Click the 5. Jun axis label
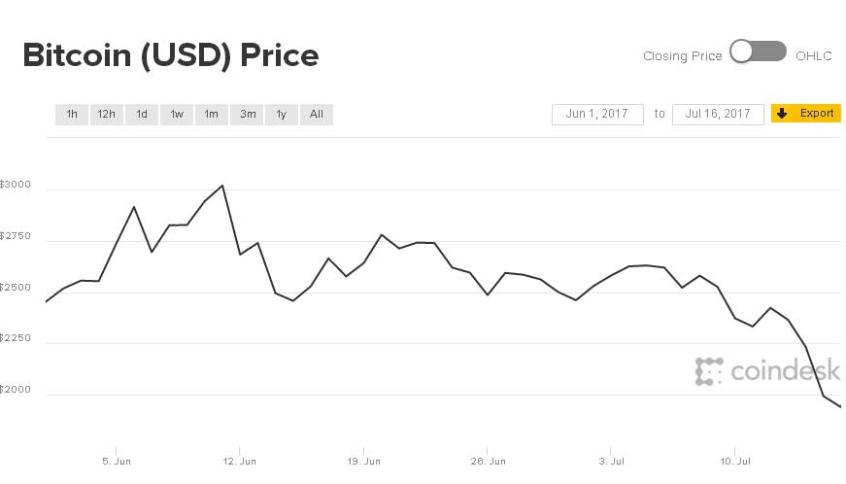This screenshot has height=484, width=846. coord(117,461)
